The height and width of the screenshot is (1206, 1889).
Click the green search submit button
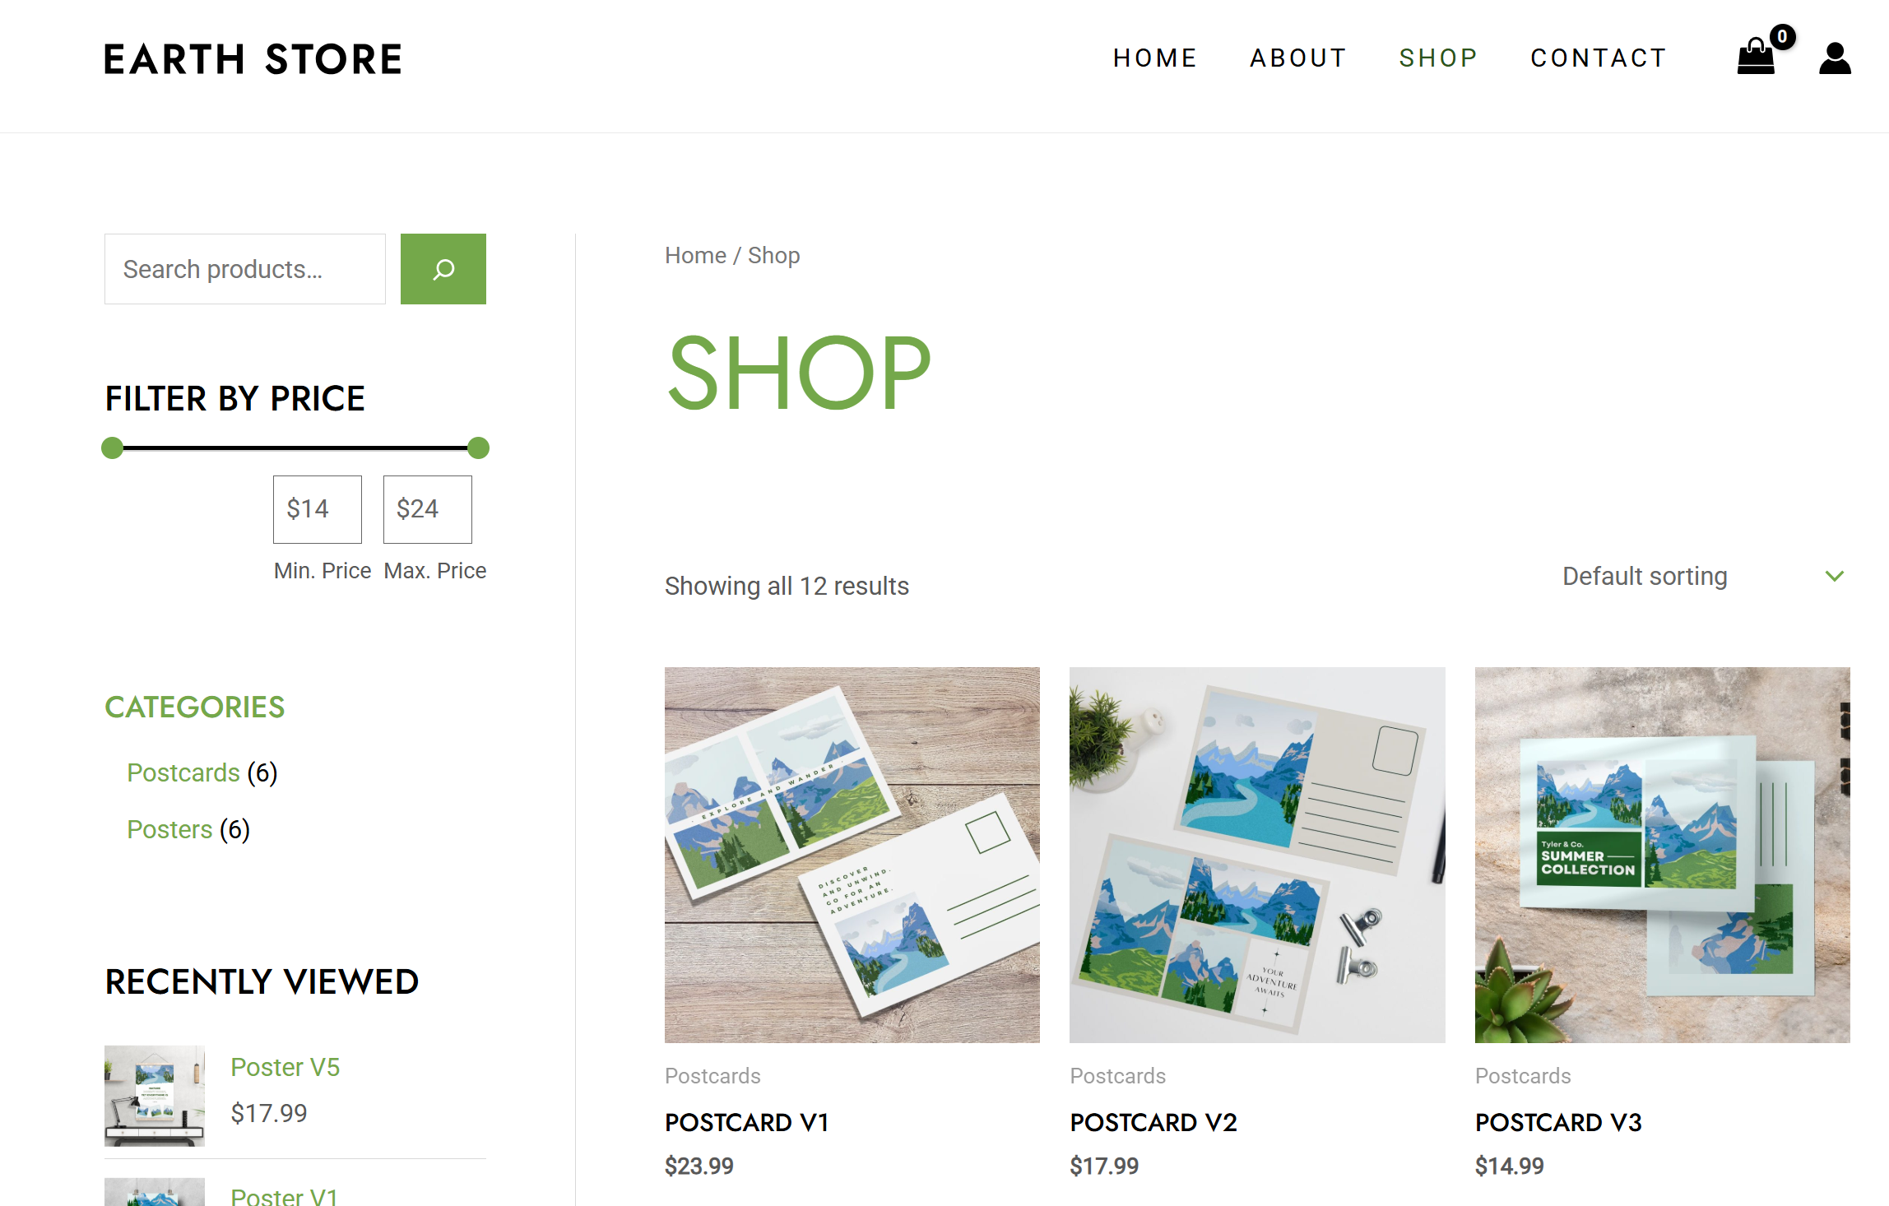click(443, 269)
